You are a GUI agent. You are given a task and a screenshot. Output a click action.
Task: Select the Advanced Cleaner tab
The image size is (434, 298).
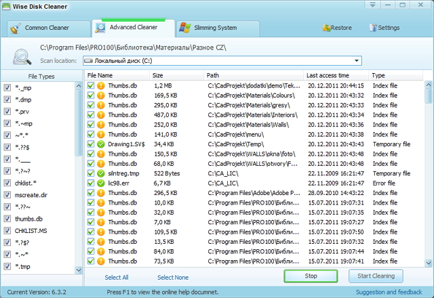tap(134, 28)
